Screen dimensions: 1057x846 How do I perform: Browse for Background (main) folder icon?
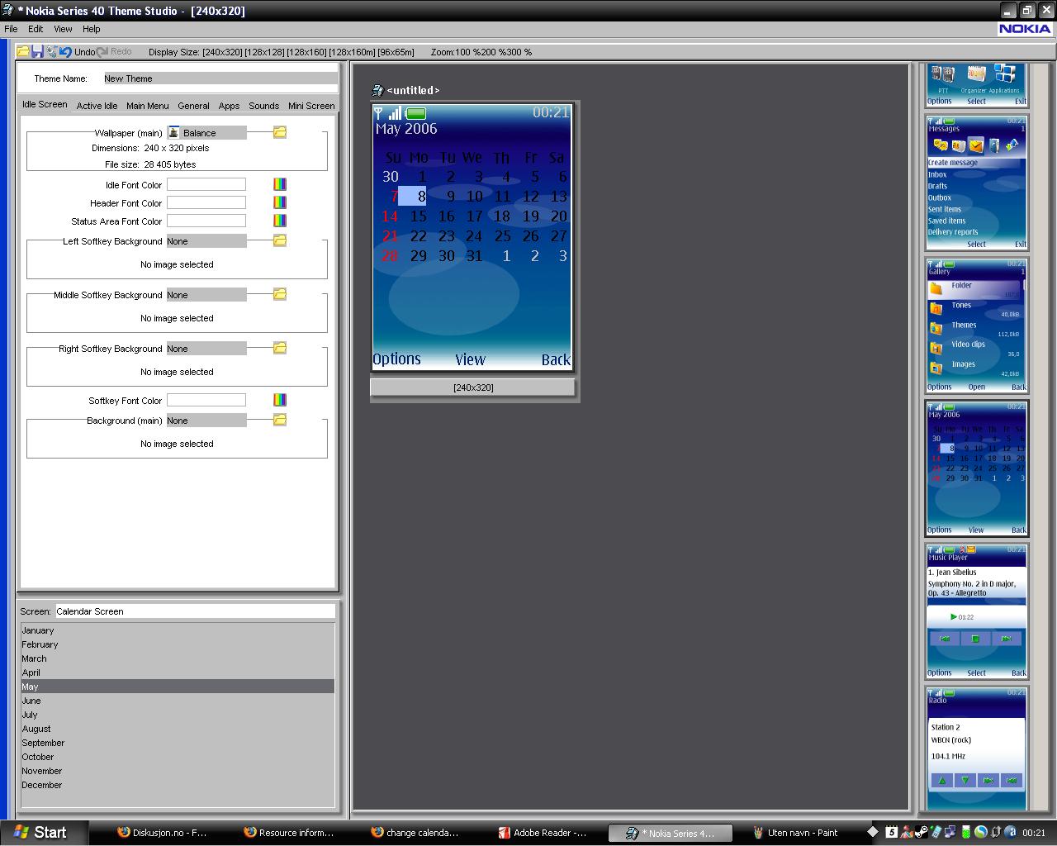click(280, 420)
